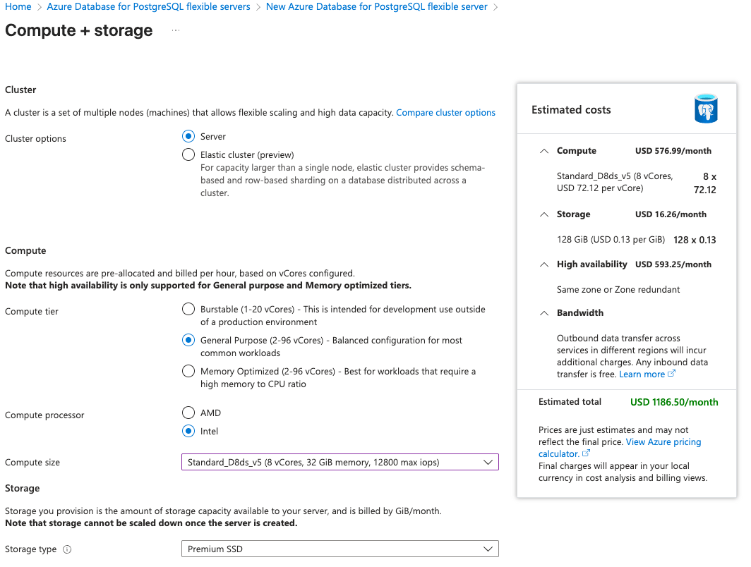Click the Storage type info icon
The image size is (751, 567).
point(67,549)
